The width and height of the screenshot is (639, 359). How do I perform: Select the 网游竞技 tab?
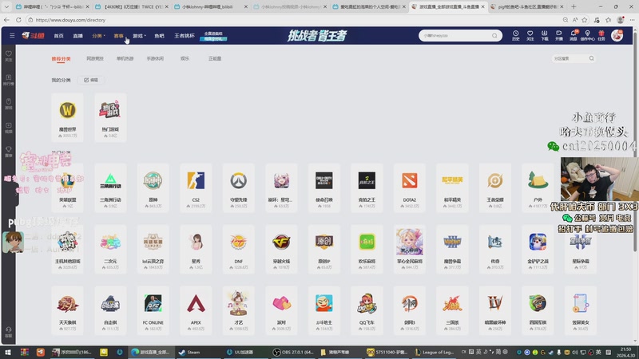95,58
